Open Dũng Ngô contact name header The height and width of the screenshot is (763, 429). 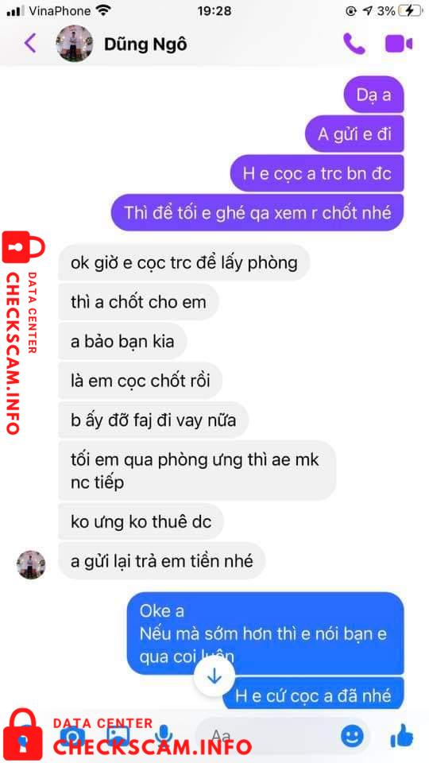coord(145,45)
